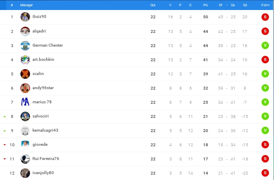Open alqadri's manager avatar

(25, 31)
